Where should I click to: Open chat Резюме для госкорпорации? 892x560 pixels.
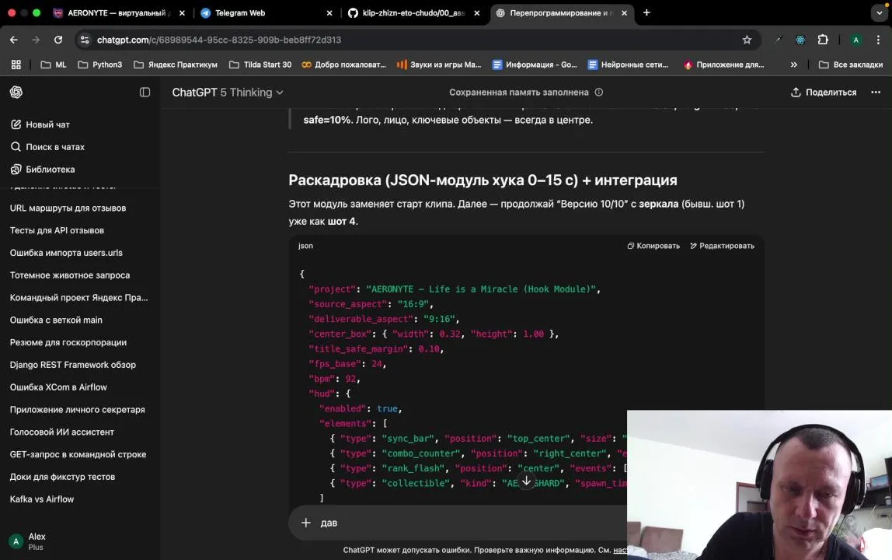coord(68,342)
